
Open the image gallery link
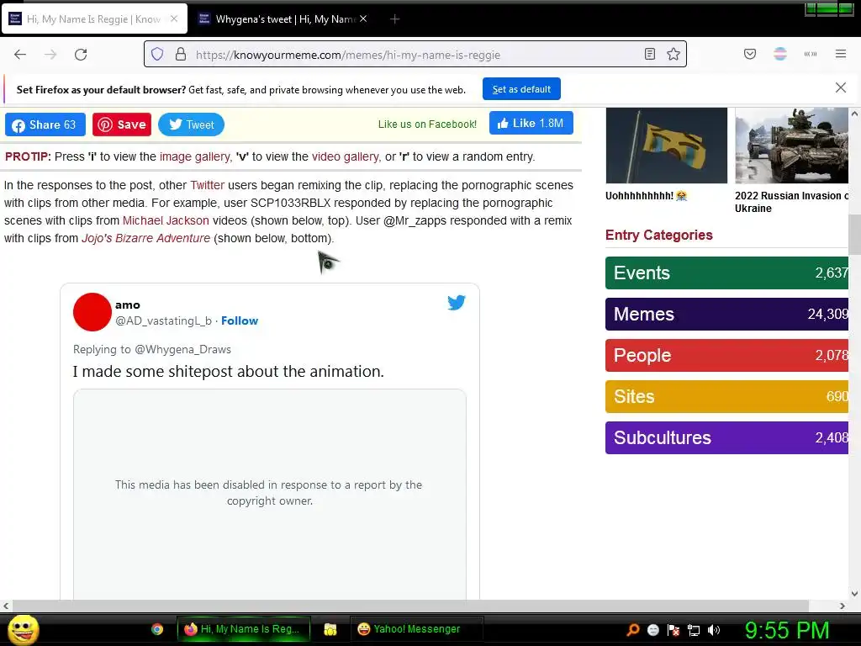point(194,156)
